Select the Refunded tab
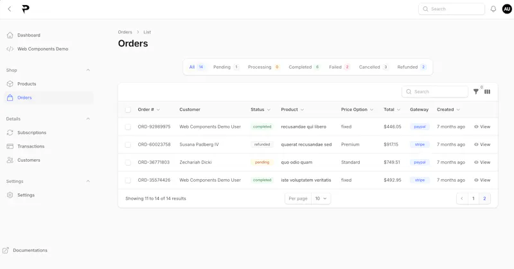This screenshot has height=269, width=514. 411,67
